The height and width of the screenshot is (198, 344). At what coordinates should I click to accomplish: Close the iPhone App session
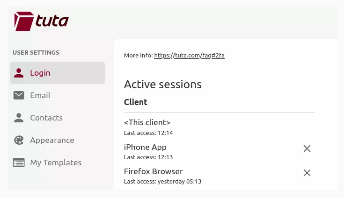[307, 148]
